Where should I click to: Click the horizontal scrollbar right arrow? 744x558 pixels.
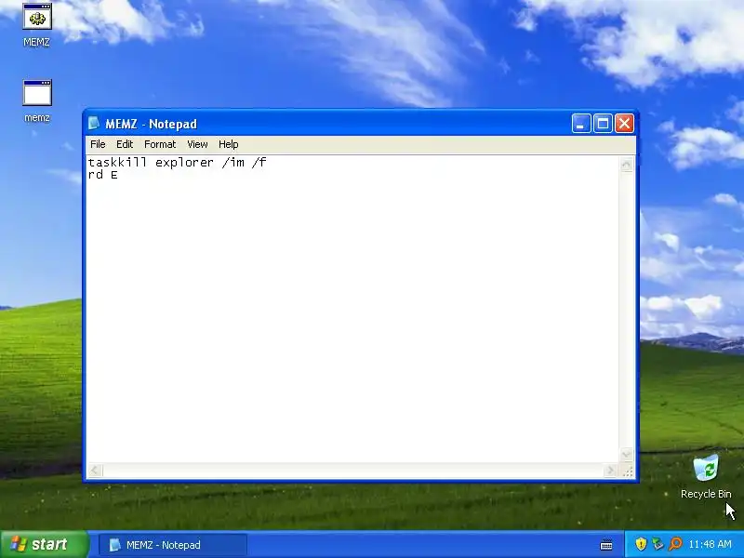point(610,471)
